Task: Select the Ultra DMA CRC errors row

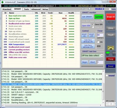Action: [41, 55]
